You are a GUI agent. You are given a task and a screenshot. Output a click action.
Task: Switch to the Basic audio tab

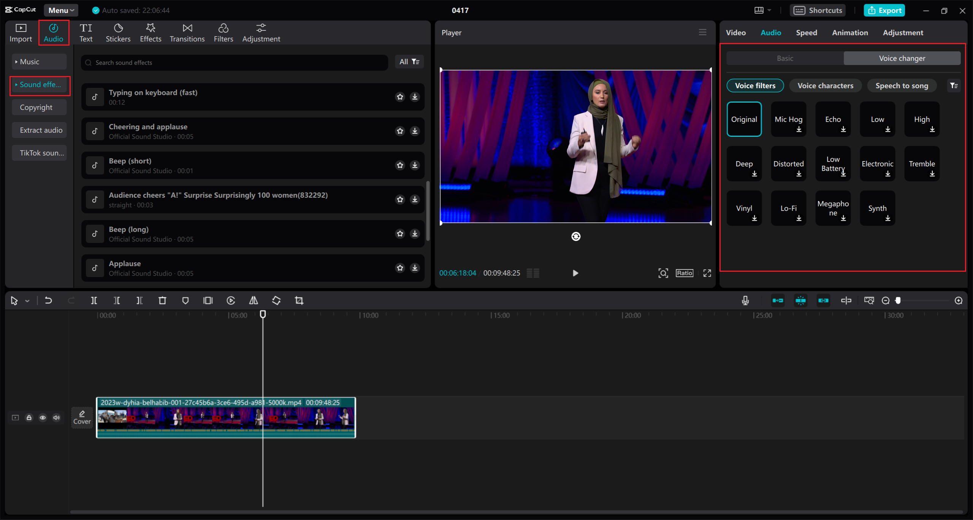(785, 58)
